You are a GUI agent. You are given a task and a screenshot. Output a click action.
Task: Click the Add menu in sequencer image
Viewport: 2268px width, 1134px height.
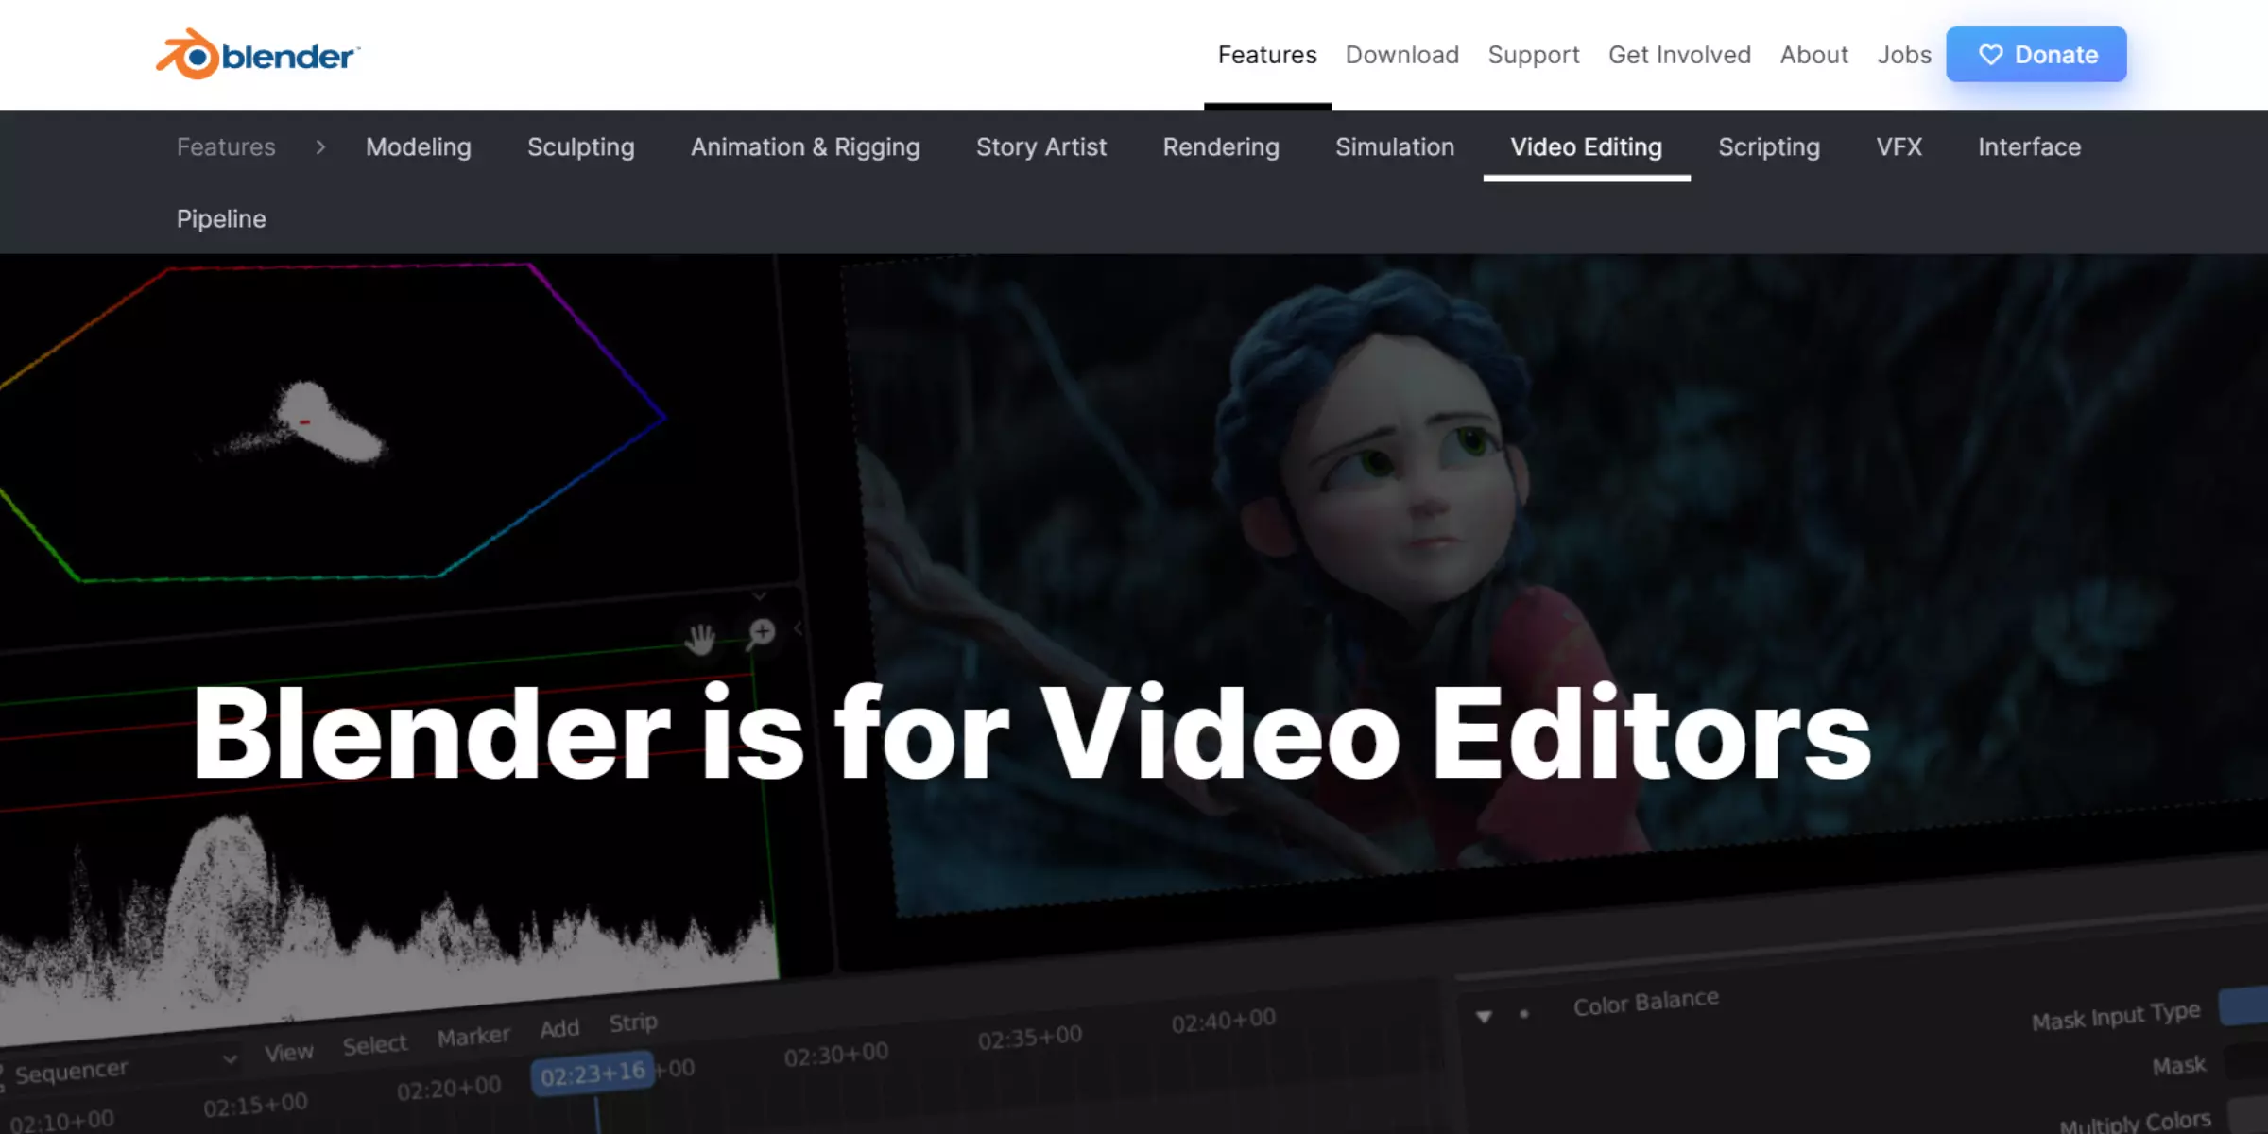tap(559, 1028)
